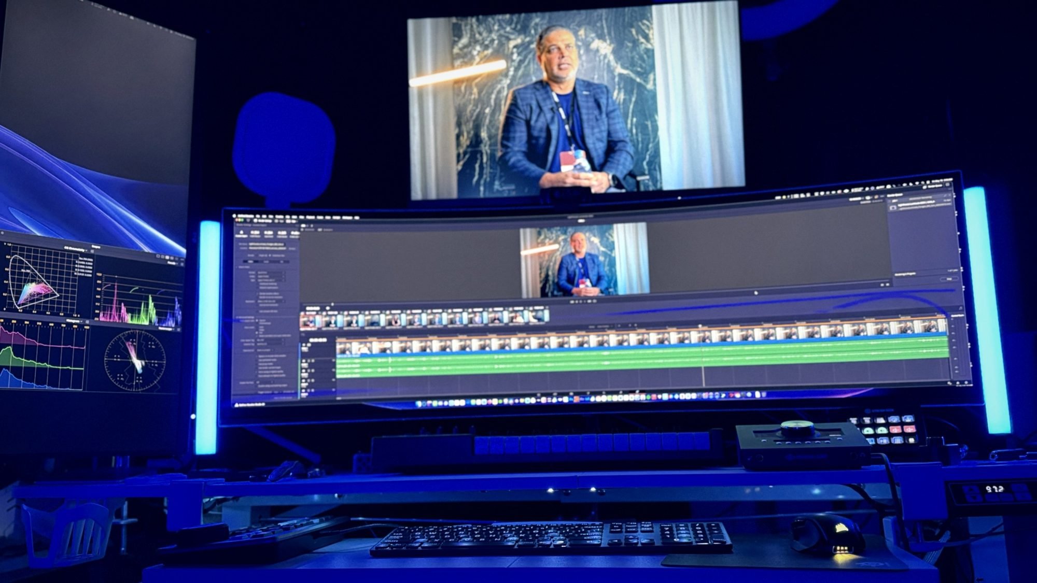Image resolution: width=1037 pixels, height=583 pixels.
Task: Select the Individual clips render option
Action: pyautogui.click(x=278, y=255)
